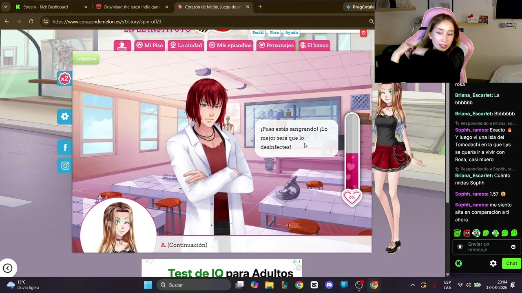This screenshot has height=293, width=522.
Task: Click the dialogue bubble about desinfectar
Action: (296, 138)
